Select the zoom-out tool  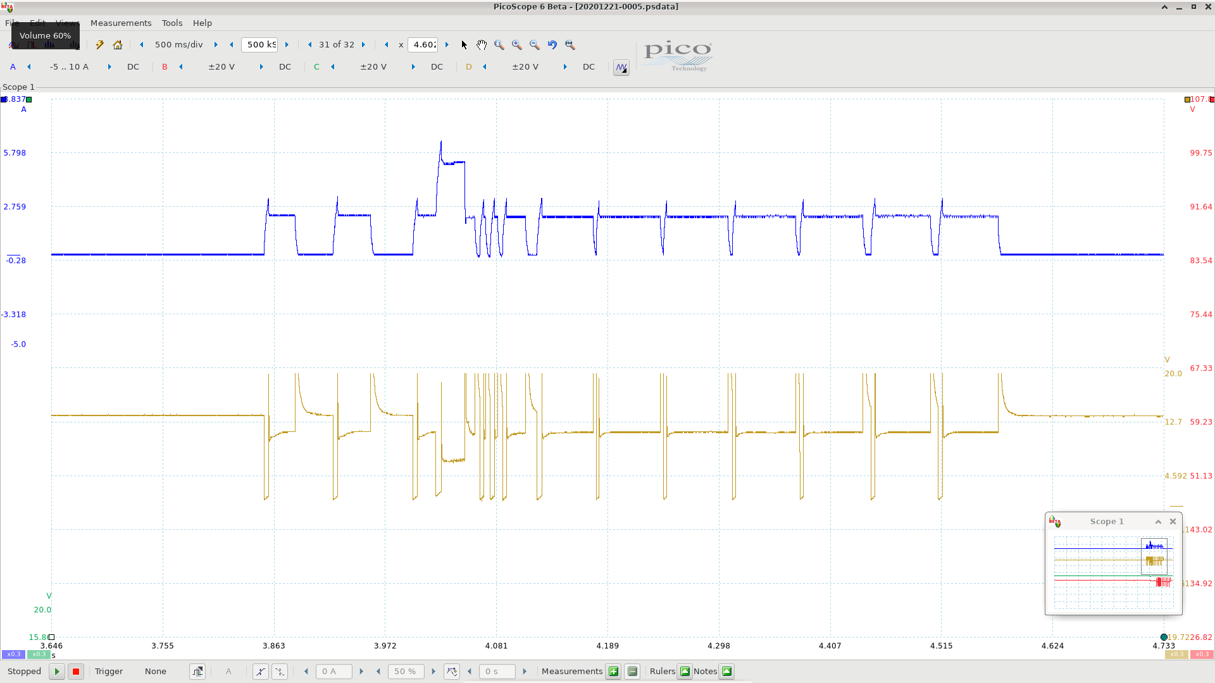coord(535,45)
